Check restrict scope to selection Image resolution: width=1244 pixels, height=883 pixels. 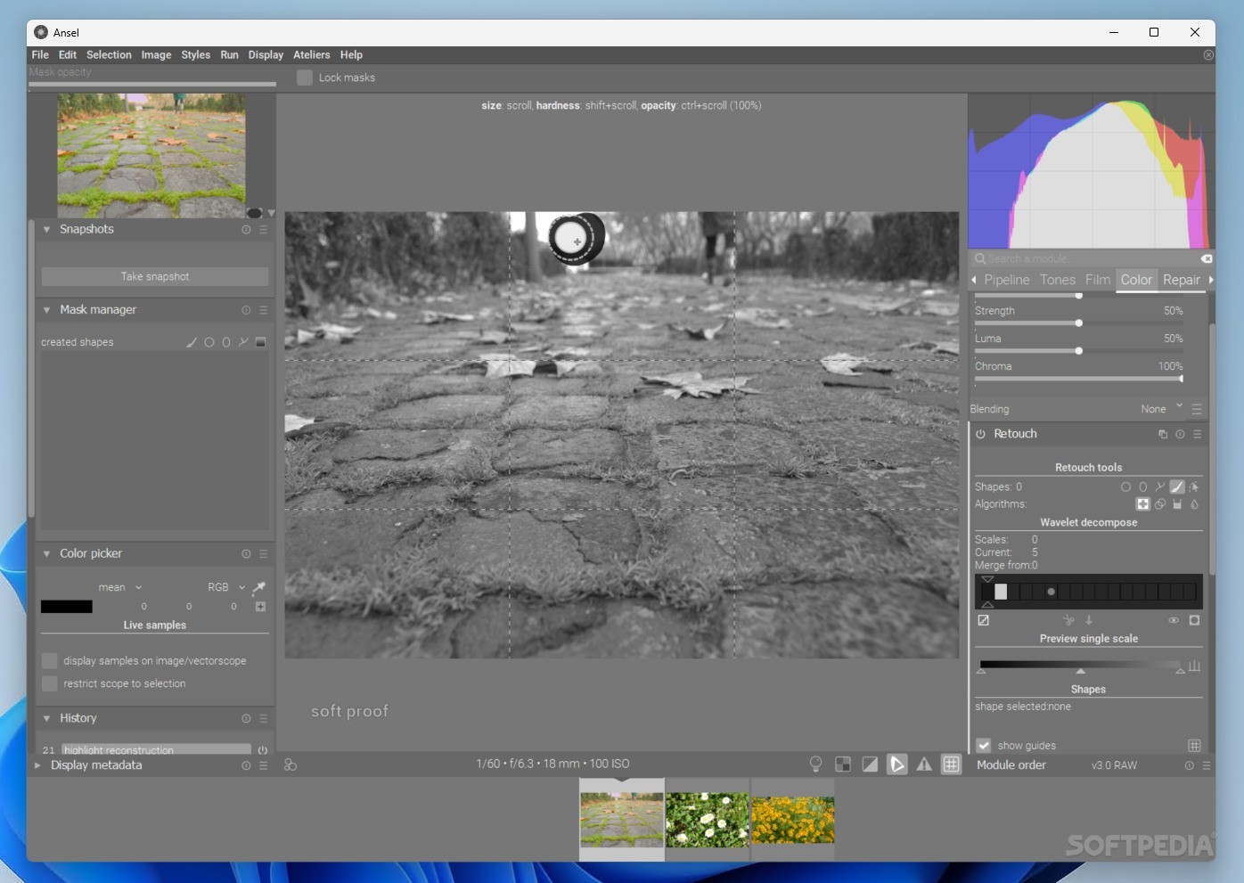(x=50, y=683)
